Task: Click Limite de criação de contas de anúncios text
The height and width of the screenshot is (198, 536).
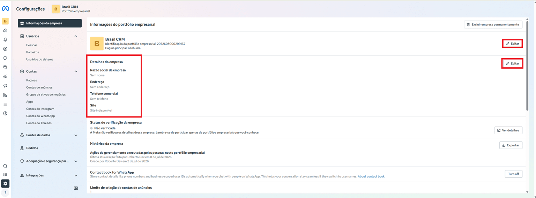Action: coord(121,188)
